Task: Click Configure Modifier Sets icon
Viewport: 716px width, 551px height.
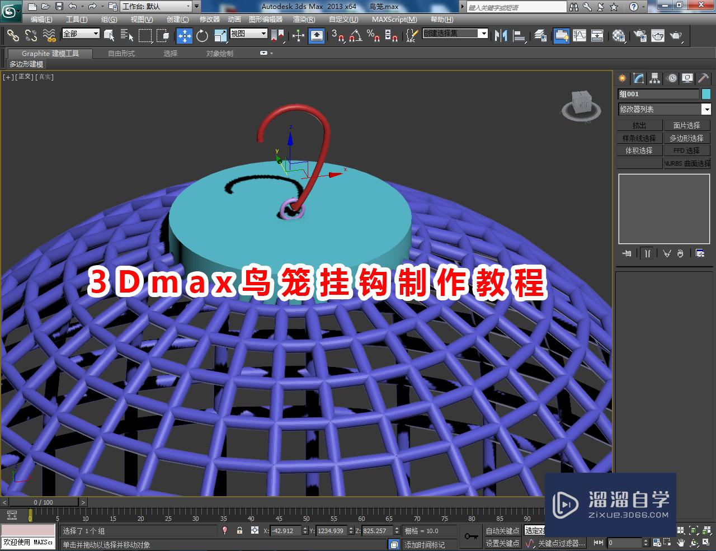Action: (700, 253)
